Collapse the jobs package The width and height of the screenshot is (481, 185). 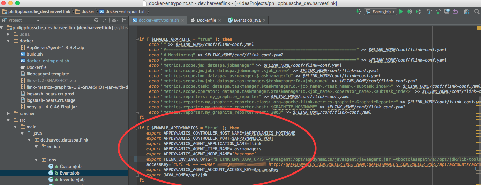37,160
